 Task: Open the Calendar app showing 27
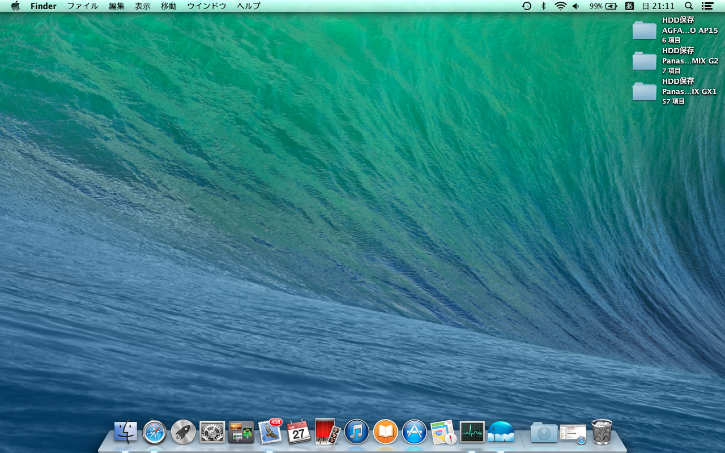[x=298, y=433]
